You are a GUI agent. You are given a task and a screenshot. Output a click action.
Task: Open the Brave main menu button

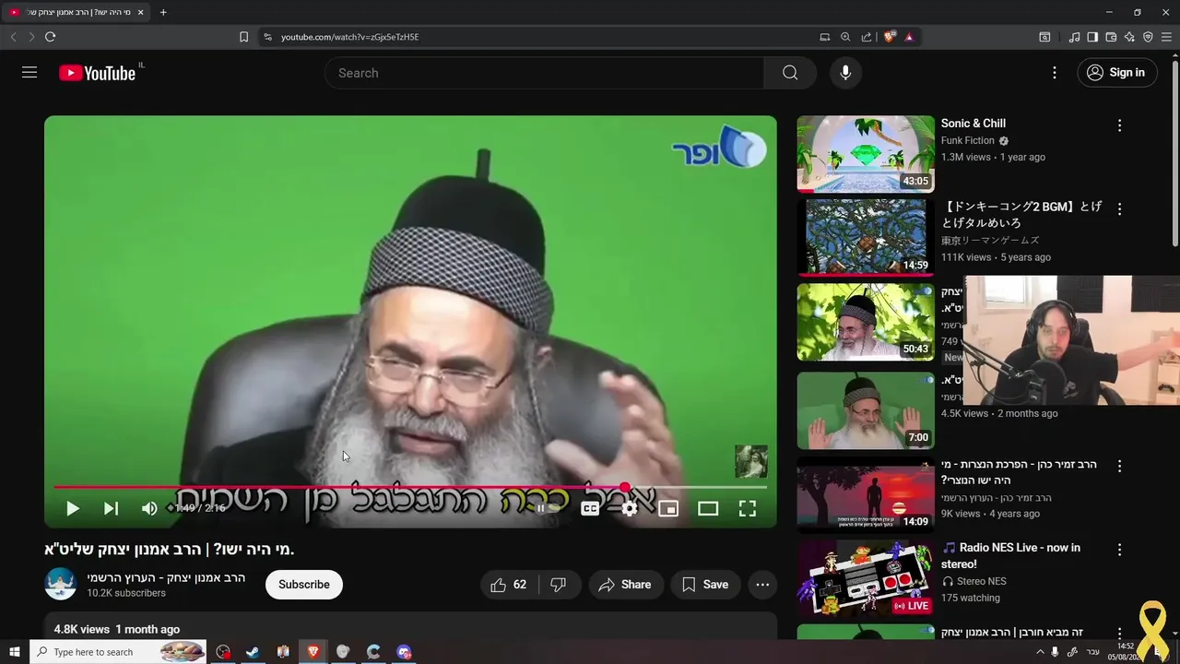pos(1166,37)
